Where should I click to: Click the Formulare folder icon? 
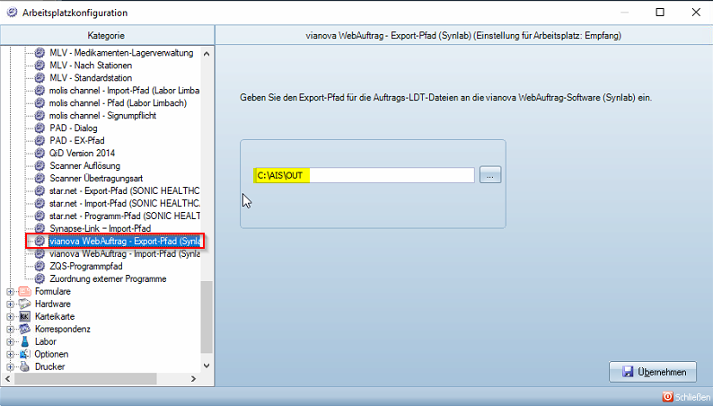click(x=25, y=292)
